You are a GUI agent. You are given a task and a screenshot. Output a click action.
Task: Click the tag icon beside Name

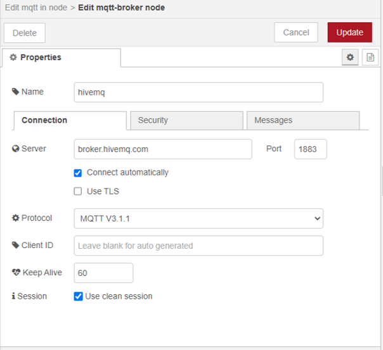16,92
